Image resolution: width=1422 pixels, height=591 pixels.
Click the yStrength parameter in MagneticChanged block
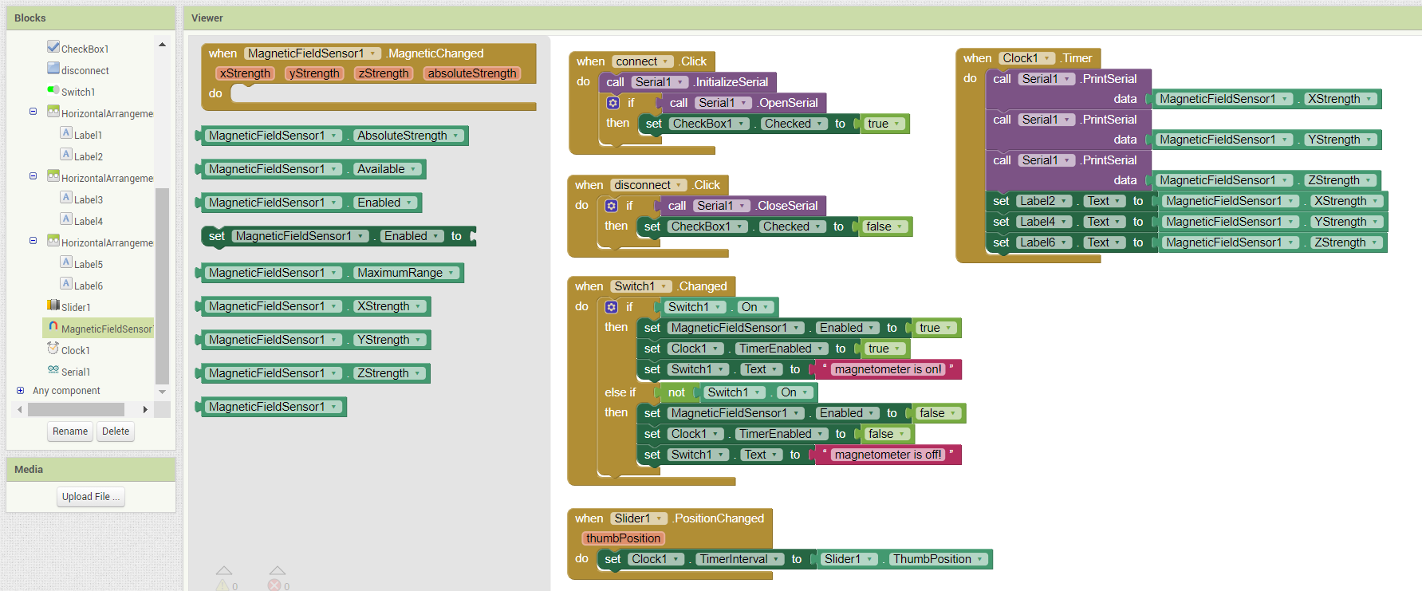pos(314,73)
